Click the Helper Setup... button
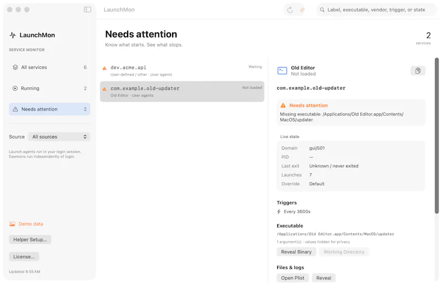Image resolution: width=440 pixels, height=283 pixels. (30, 240)
